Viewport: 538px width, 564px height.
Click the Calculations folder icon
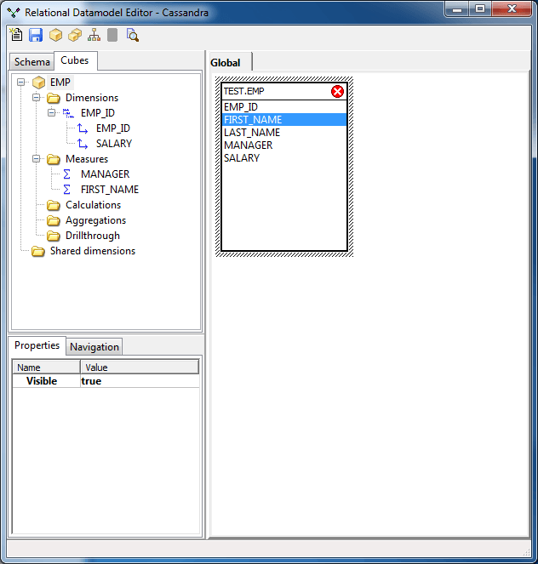click(54, 205)
